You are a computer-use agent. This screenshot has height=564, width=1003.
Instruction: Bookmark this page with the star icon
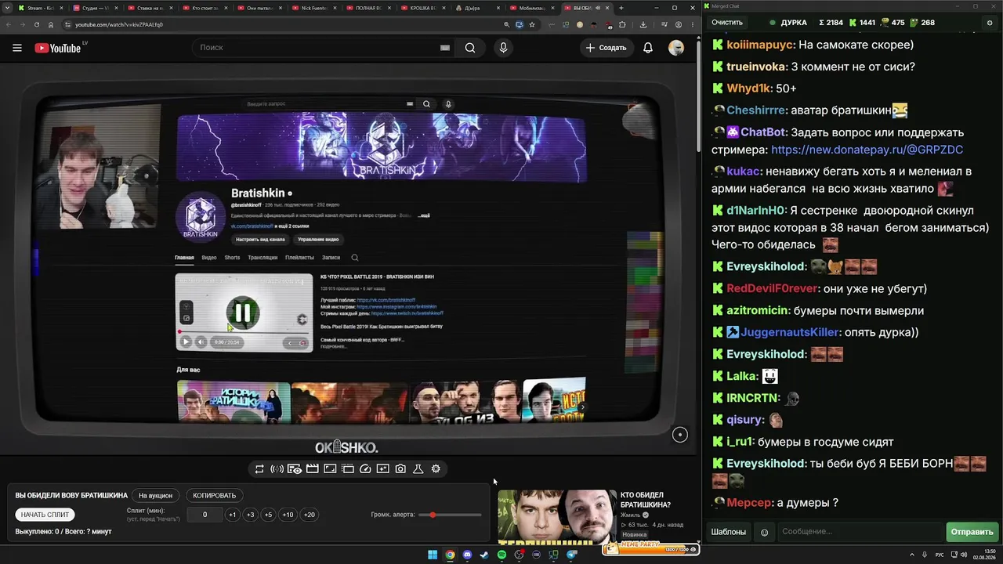[532, 24]
